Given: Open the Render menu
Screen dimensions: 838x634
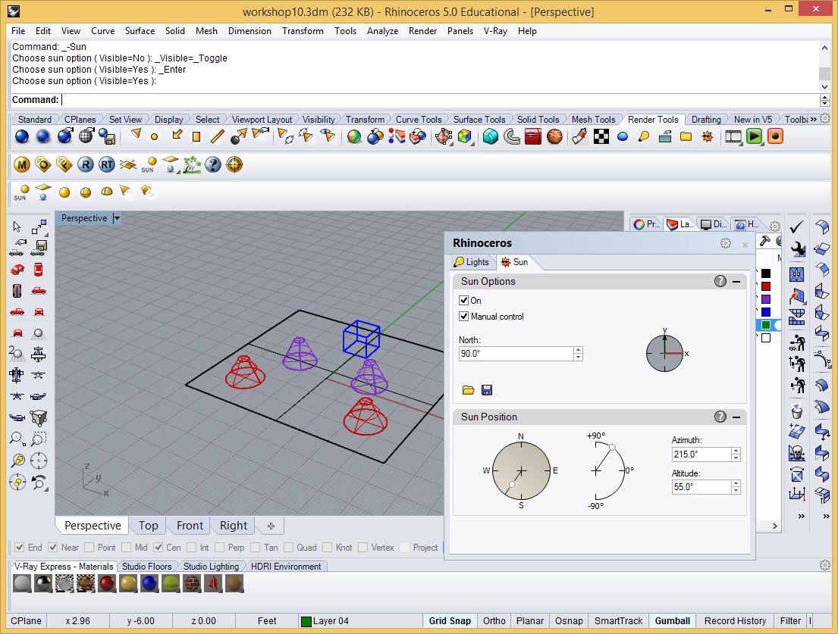Looking at the screenshot, I should [x=422, y=31].
